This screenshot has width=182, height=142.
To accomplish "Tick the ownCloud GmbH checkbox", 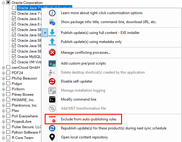I will (x=8, y=67).
